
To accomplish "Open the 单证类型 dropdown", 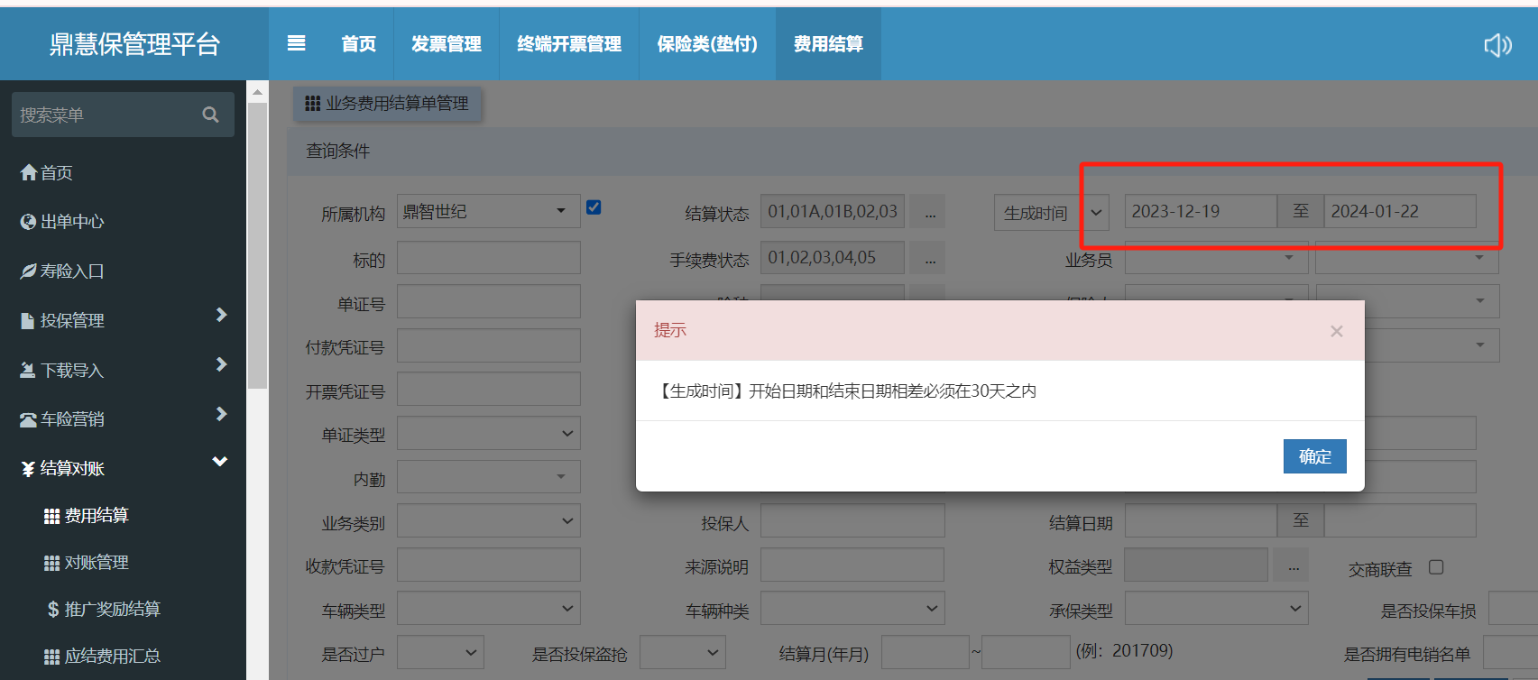I will pyautogui.click(x=488, y=434).
